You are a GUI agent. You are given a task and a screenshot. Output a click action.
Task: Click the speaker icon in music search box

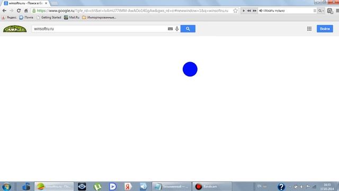pos(261,11)
